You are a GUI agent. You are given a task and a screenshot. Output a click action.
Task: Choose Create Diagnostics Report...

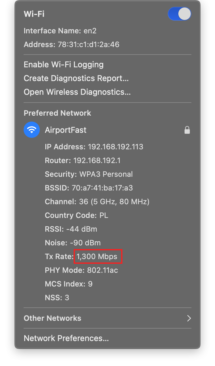coord(76,78)
